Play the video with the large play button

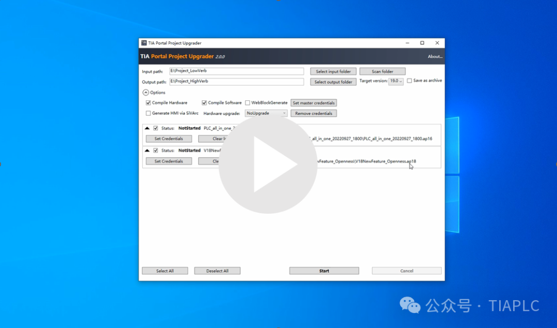[x=268, y=165]
